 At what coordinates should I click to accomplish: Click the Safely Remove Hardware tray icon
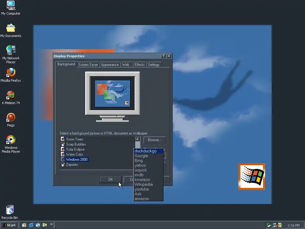click(x=269, y=225)
